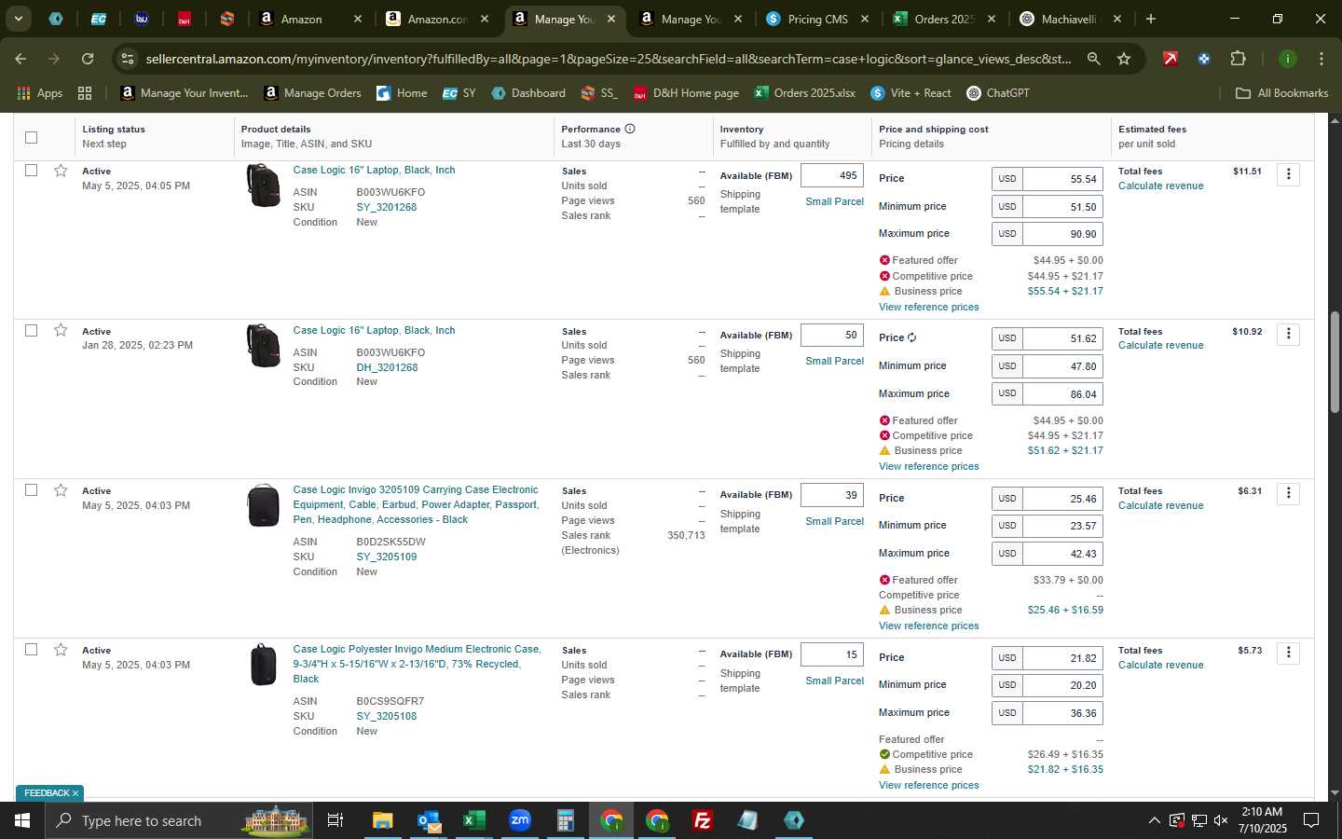The height and width of the screenshot is (839, 1342).
Task: Open the Case Logic Invigo 3205109 product link
Action: pyautogui.click(x=416, y=504)
